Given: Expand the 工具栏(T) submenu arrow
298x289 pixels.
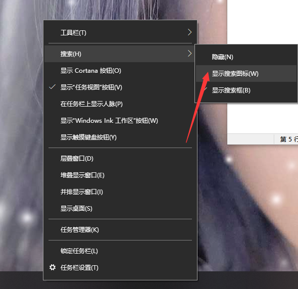Looking at the screenshot, I should tap(189, 32).
